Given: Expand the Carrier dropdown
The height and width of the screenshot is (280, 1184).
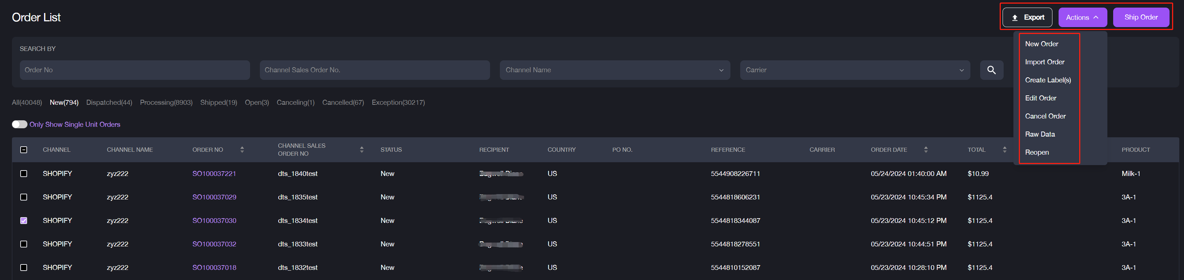Looking at the screenshot, I should coord(854,70).
